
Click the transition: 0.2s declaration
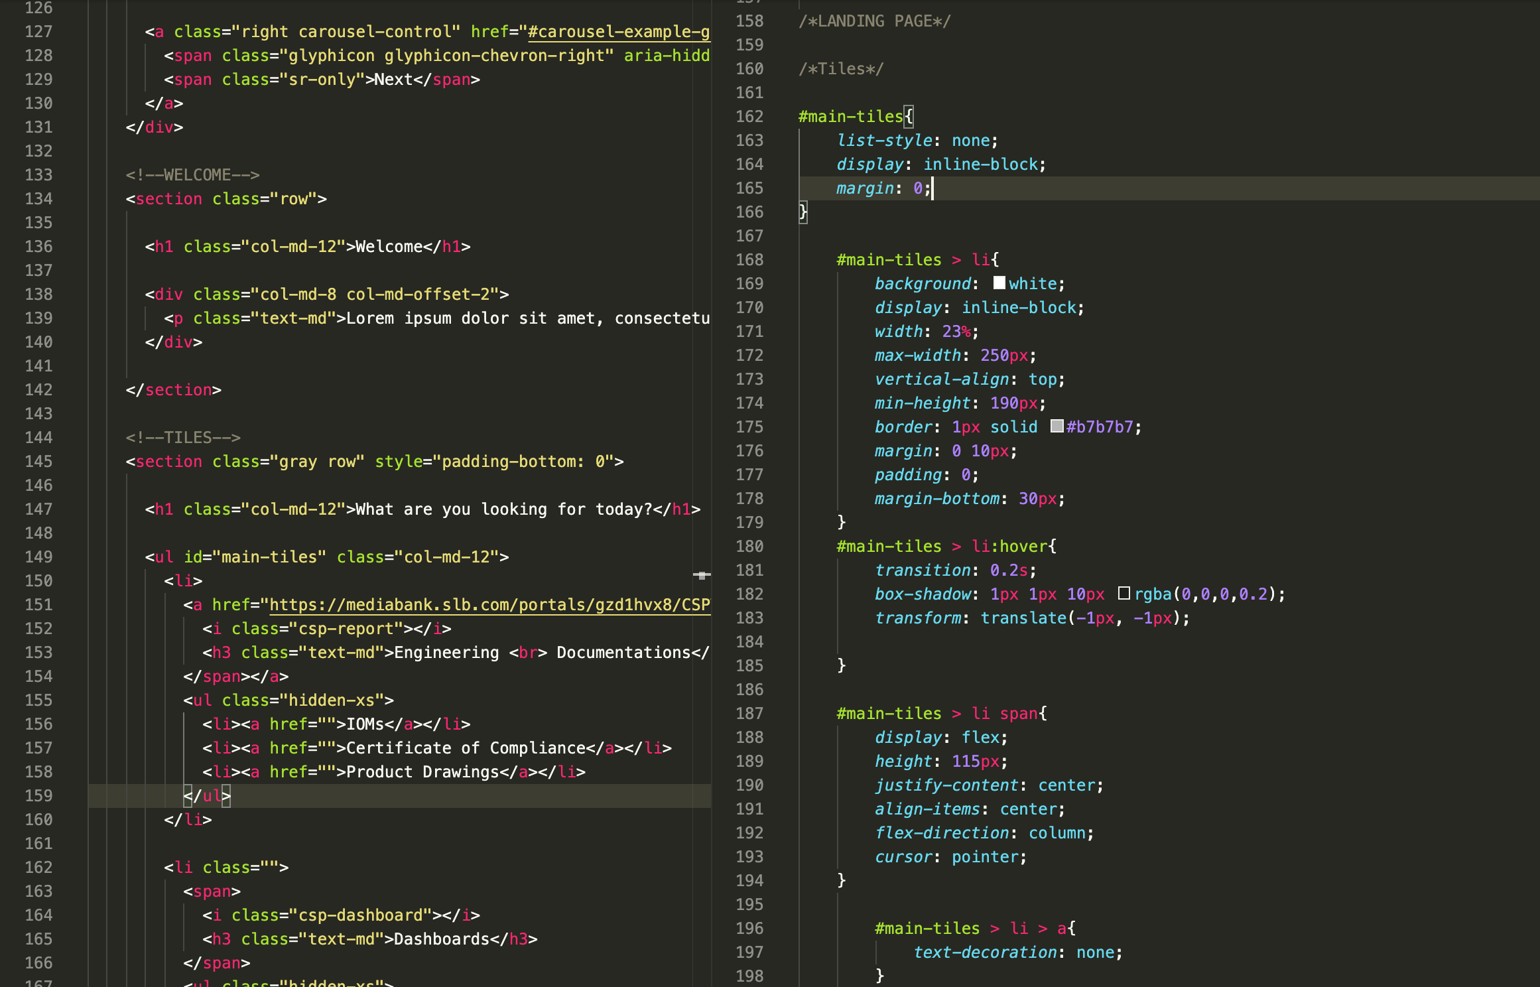pyautogui.click(x=956, y=570)
